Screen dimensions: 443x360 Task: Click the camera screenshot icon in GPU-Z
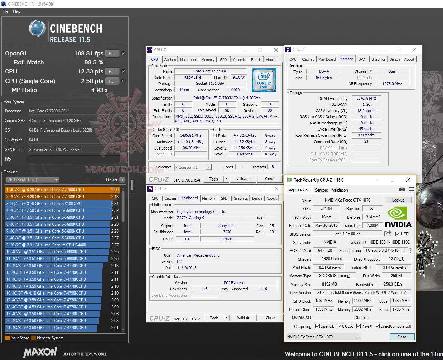402,189
